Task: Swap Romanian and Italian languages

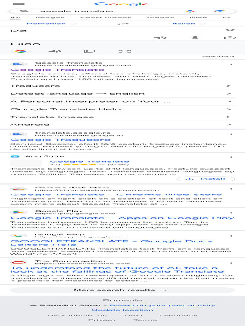Action: pyautogui.click(x=123, y=24)
